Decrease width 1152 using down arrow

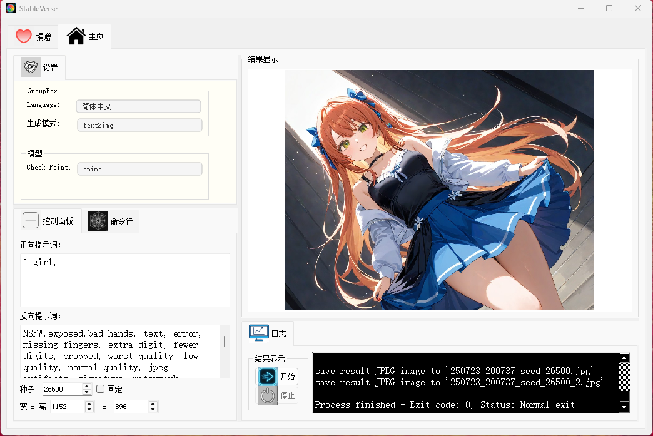pos(89,409)
